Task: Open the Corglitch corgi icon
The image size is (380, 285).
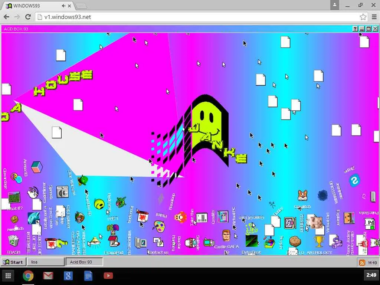Action: click(302, 195)
